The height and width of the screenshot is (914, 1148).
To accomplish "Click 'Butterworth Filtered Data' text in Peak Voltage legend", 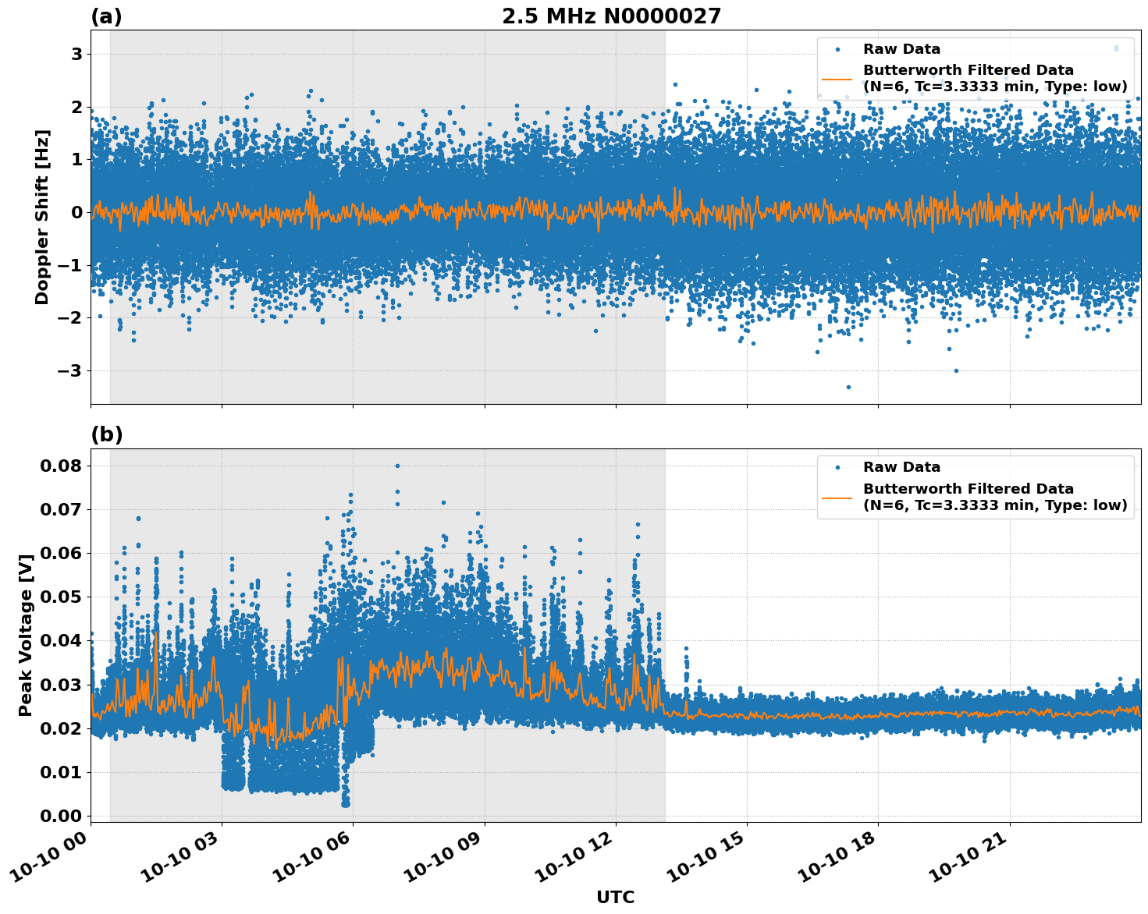I will coord(968,489).
